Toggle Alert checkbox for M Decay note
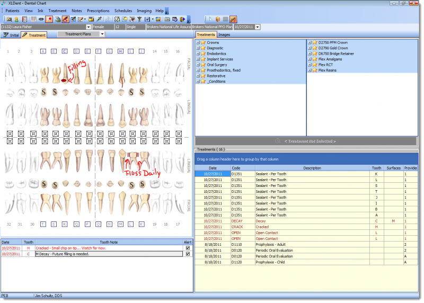424x303 pixels. pyautogui.click(x=187, y=254)
